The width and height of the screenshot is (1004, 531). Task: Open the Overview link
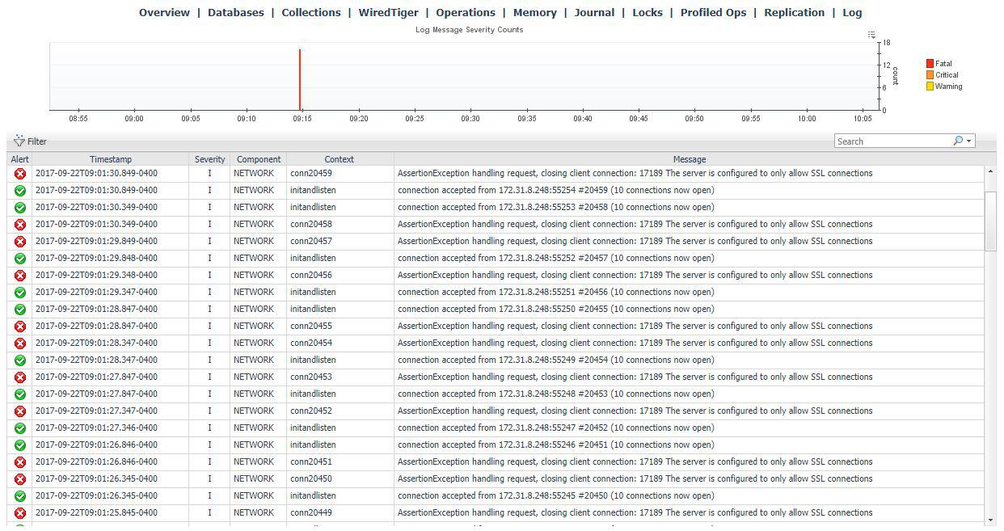pyautogui.click(x=164, y=13)
